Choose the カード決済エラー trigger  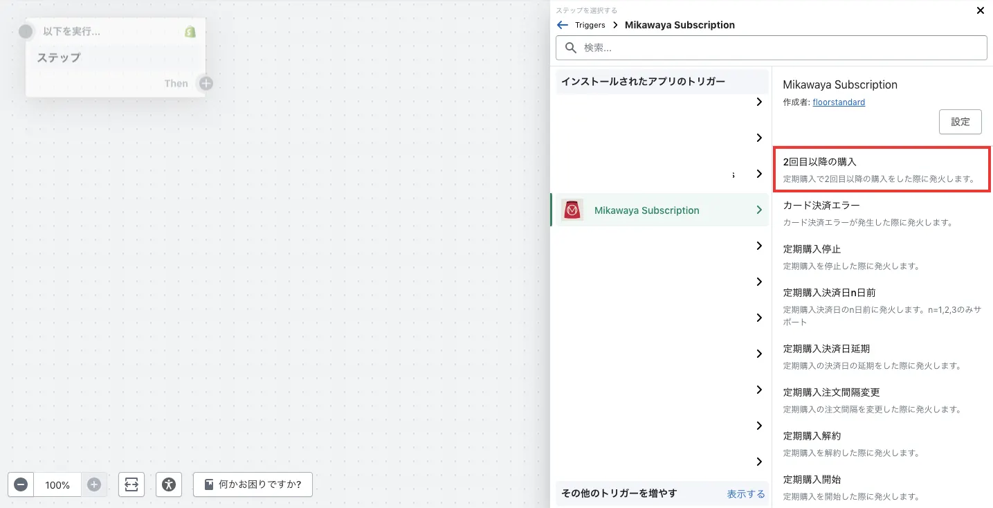click(x=882, y=213)
